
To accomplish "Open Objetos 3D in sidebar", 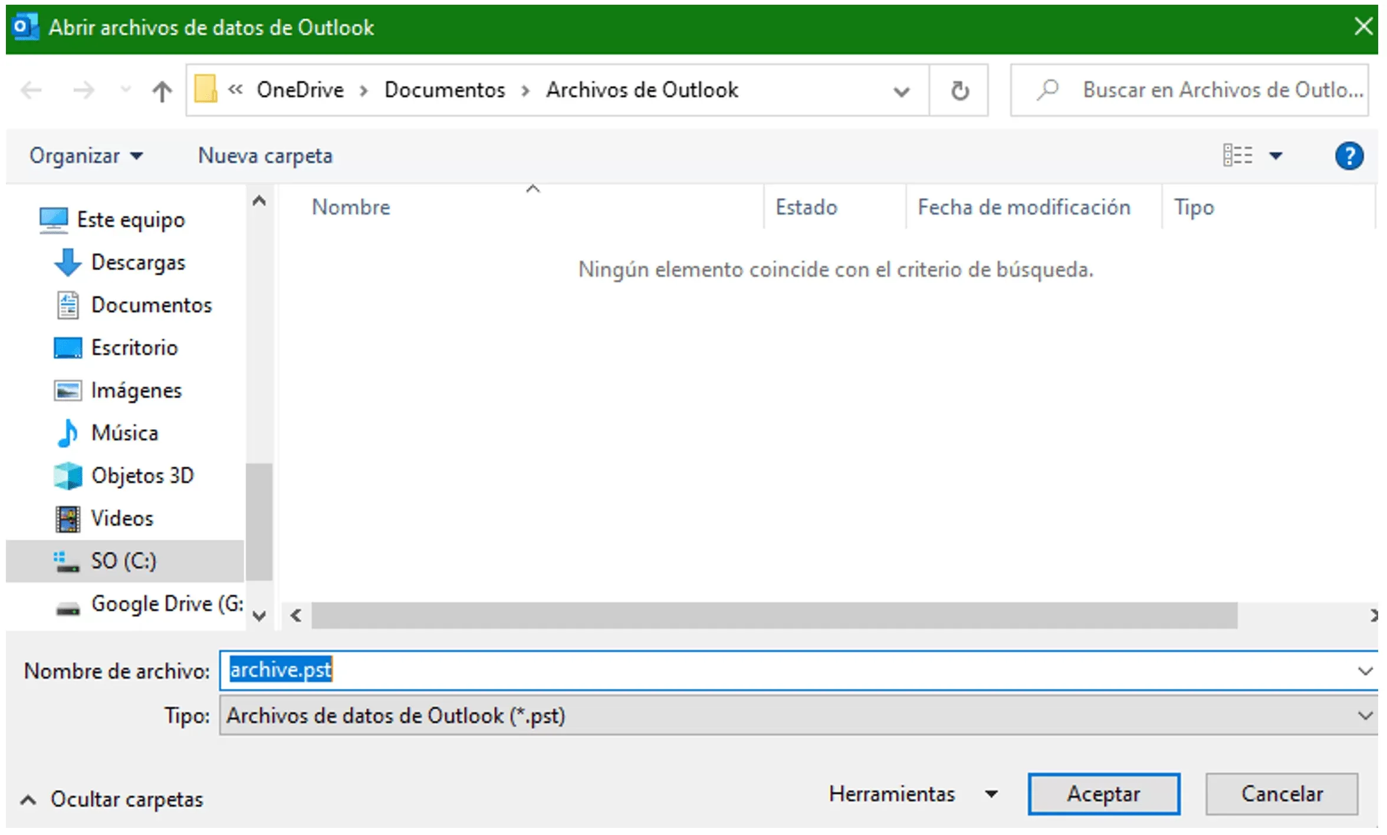I will (143, 475).
